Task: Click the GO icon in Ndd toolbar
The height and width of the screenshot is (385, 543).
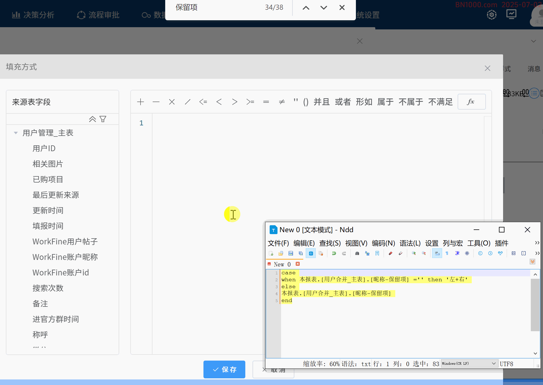Action: tap(500, 253)
